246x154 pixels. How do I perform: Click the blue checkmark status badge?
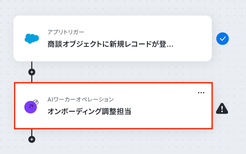pos(223,39)
